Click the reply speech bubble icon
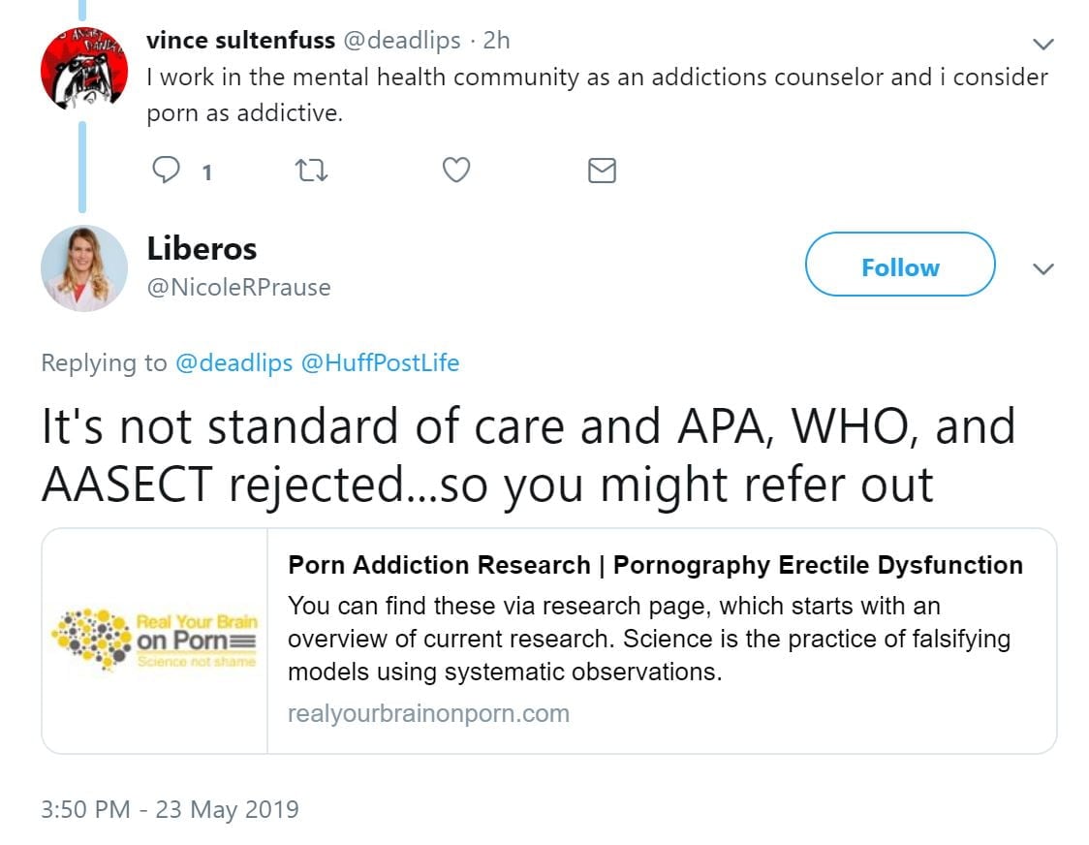1089x845 pixels. 168,171
